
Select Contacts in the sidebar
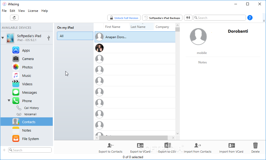point(27,122)
